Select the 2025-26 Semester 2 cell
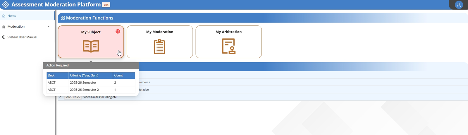Viewport: 468px width, 135px height. tap(91, 90)
